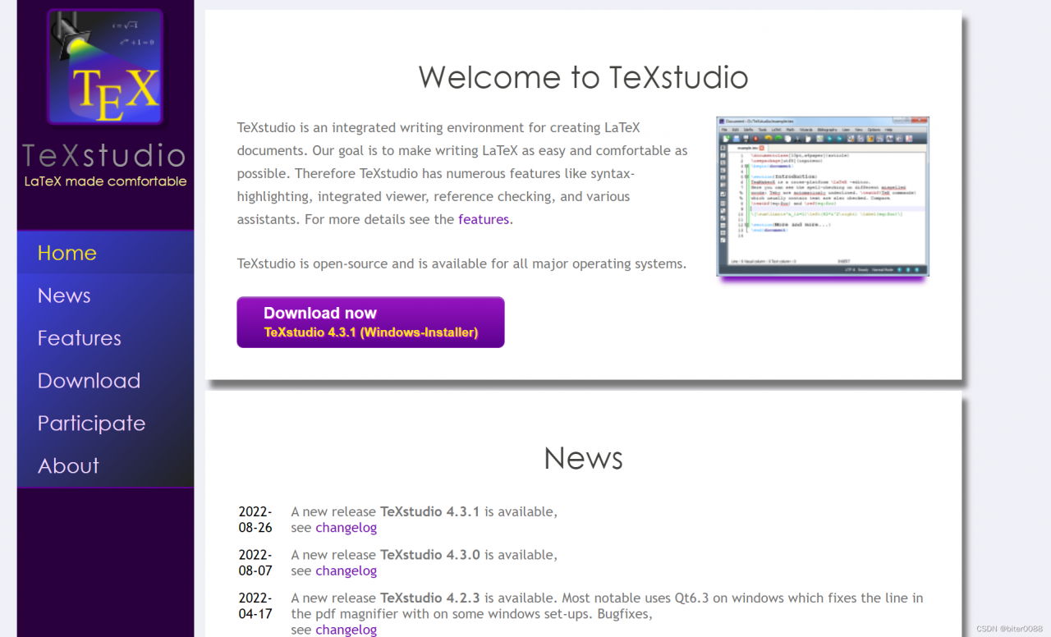Click the date 2022-08-26 news entry

point(255,520)
